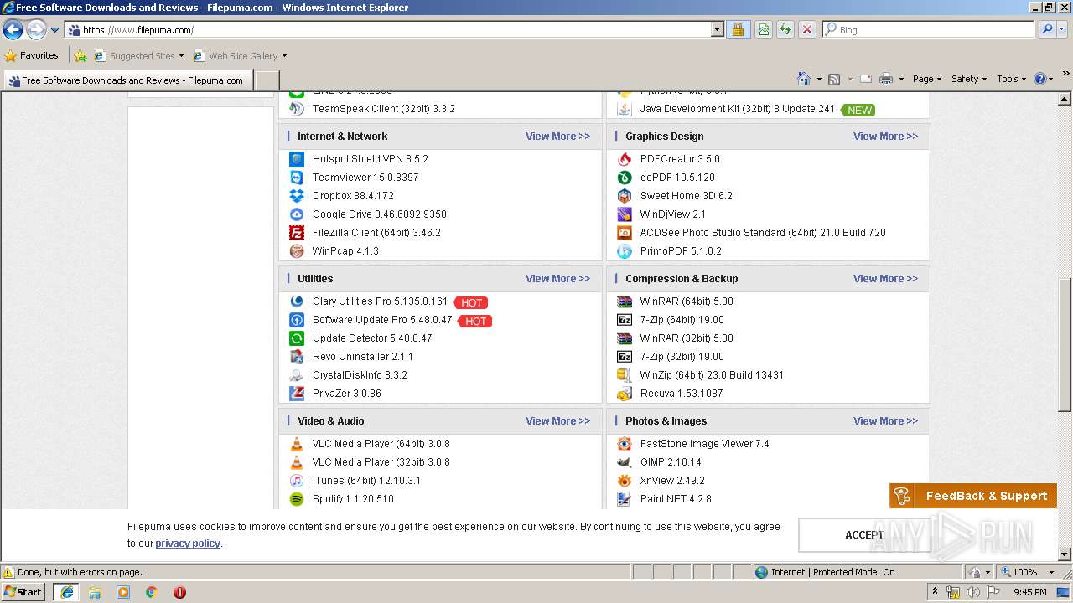Open the recent pages dropdown arrow
This screenshot has height=603, width=1073.
(55, 30)
